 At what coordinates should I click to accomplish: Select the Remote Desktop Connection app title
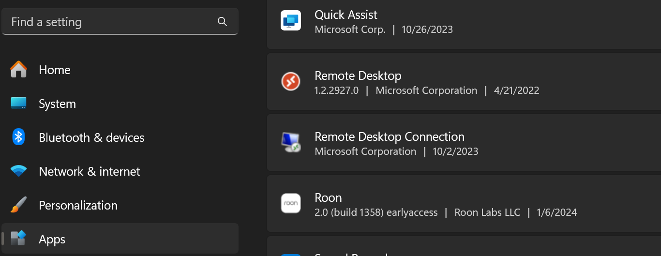(389, 136)
